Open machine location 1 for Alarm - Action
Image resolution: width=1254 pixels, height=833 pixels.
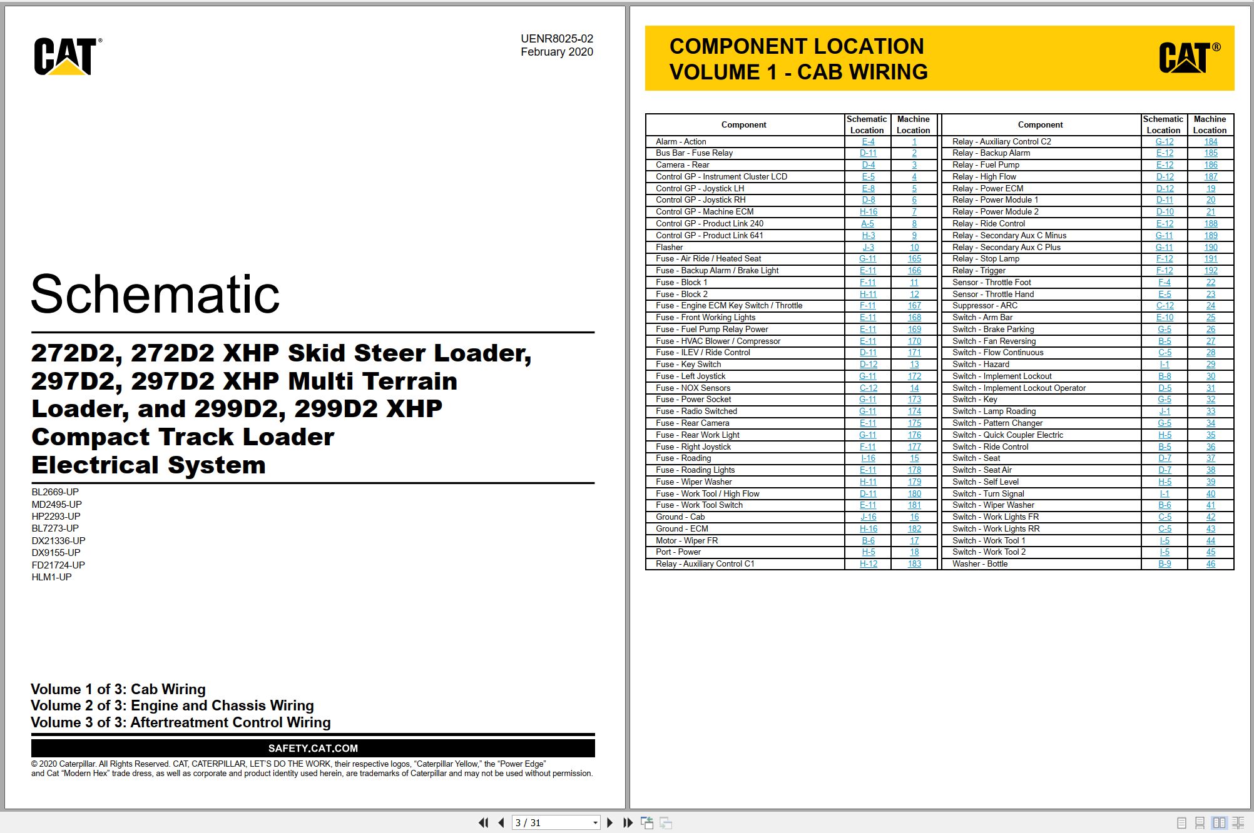pyautogui.click(x=914, y=142)
